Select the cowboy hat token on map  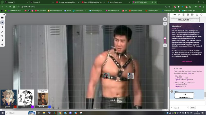tap(106, 76)
